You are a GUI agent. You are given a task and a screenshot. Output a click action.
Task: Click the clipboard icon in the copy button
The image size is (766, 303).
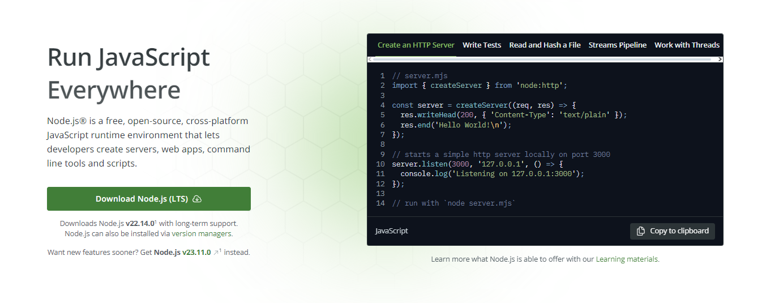tap(641, 231)
